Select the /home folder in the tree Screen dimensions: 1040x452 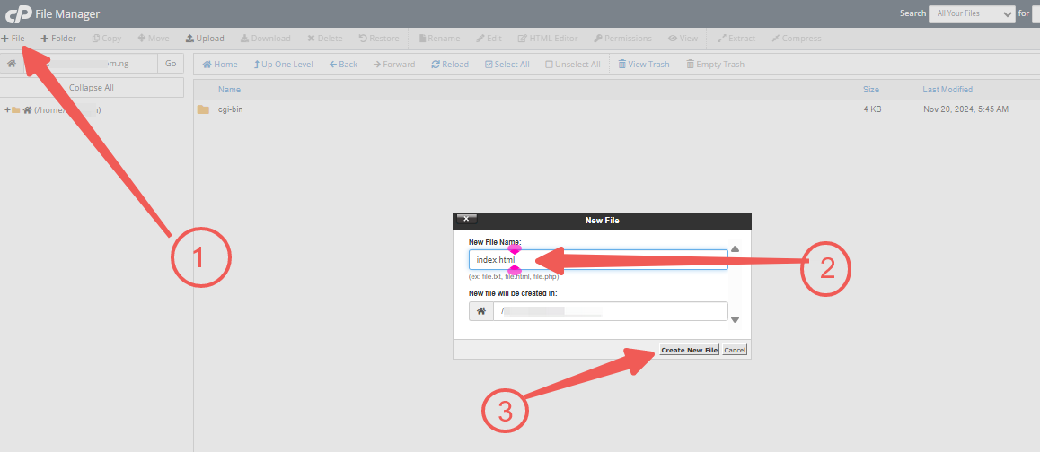click(x=61, y=109)
